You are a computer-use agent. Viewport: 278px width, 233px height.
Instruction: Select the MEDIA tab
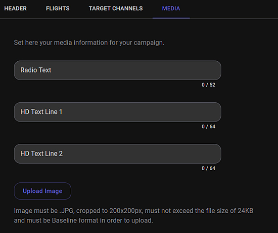pos(171,8)
